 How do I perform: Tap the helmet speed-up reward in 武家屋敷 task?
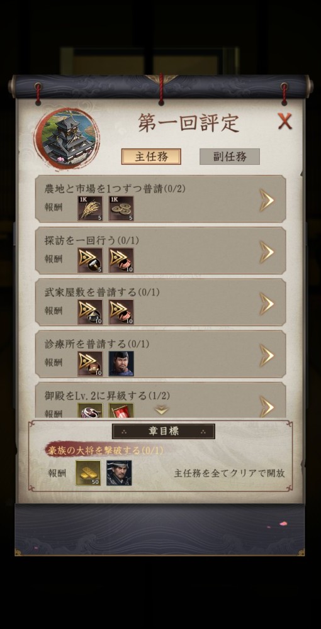pos(90,312)
